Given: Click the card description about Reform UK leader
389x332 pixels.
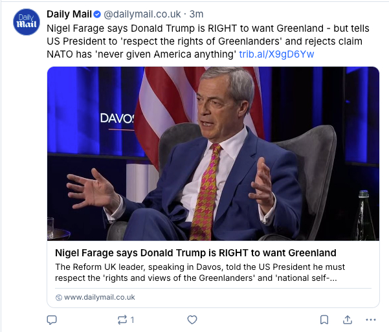Looking at the screenshot, I should [200, 272].
